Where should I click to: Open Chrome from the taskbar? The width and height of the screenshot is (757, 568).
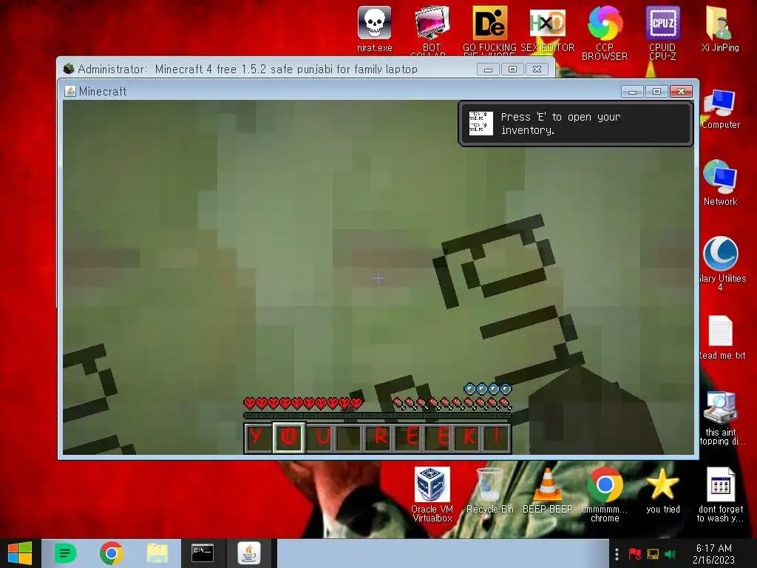(111, 553)
